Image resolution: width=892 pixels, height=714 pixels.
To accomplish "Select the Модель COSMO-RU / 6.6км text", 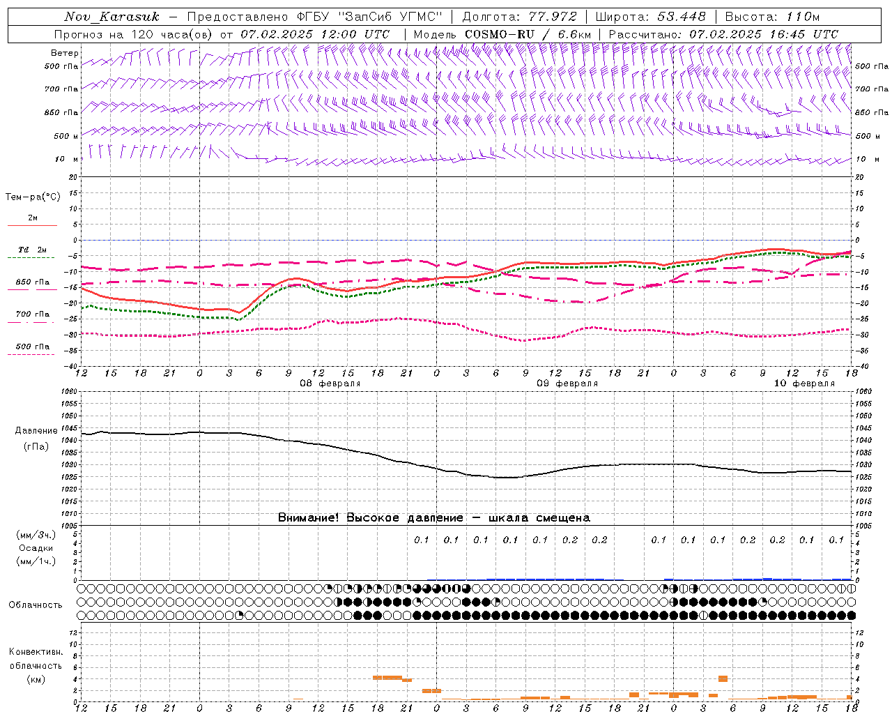I will (x=502, y=34).
